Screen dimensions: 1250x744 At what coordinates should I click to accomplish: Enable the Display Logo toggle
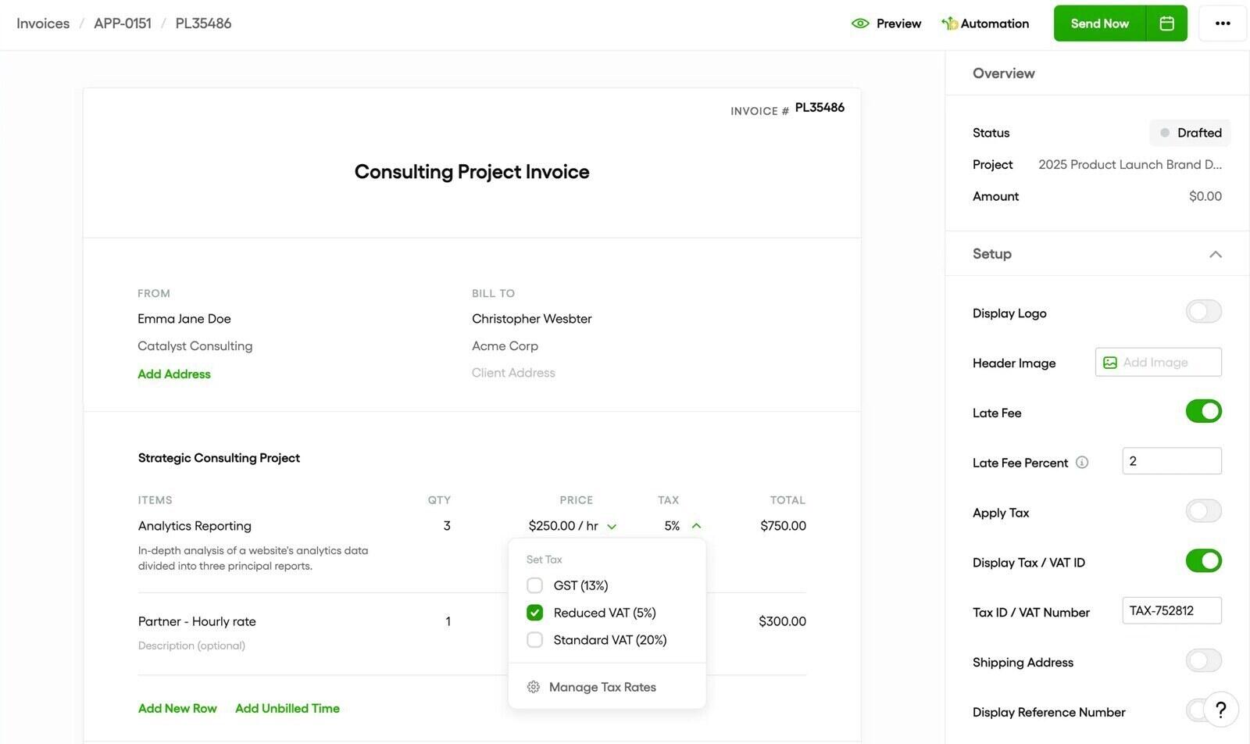pyautogui.click(x=1203, y=312)
